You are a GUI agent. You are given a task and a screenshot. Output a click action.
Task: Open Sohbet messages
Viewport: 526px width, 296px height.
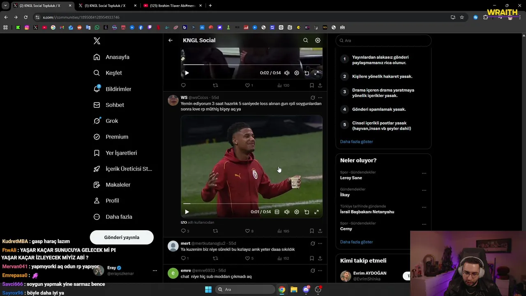pos(108,105)
